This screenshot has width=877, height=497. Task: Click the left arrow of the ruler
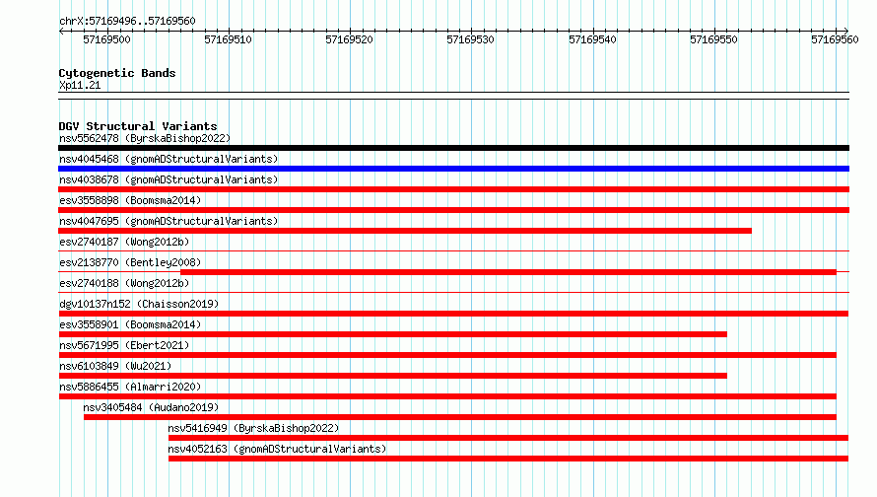pyautogui.click(x=61, y=32)
